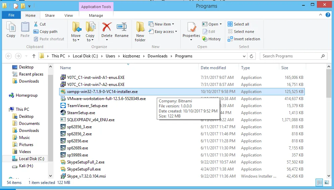334x190 pixels.
Task: Switch to Details view layout icon
Action: tap(320, 182)
